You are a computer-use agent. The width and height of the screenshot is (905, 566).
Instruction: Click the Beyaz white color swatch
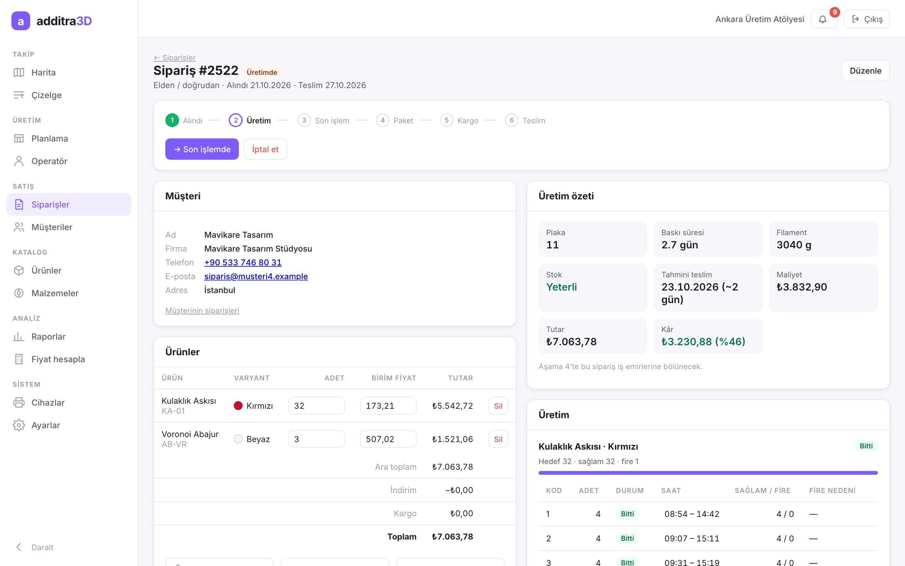[238, 439]
